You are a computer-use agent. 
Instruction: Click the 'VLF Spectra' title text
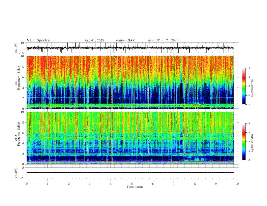tap(38, 40)
